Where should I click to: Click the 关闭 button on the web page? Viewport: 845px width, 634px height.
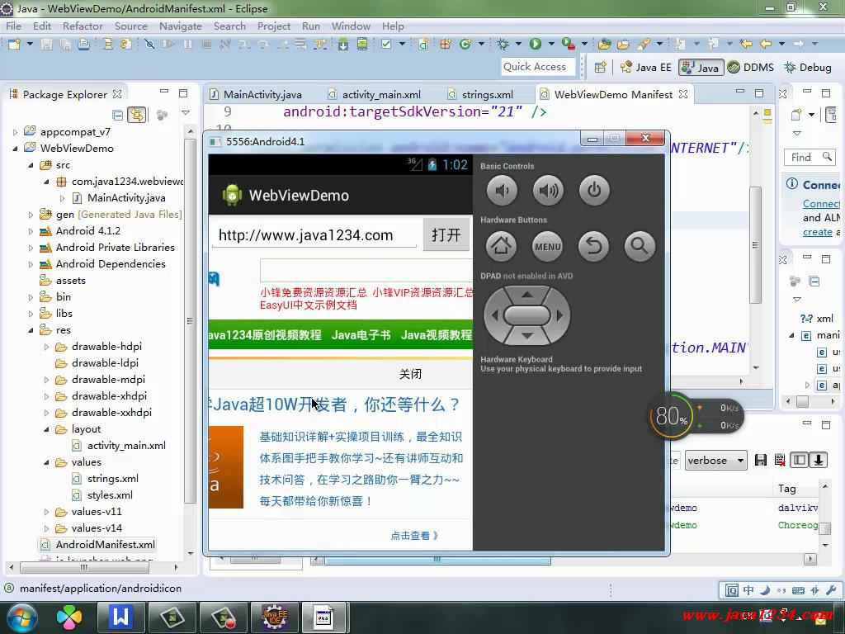(x=410, y=374)
